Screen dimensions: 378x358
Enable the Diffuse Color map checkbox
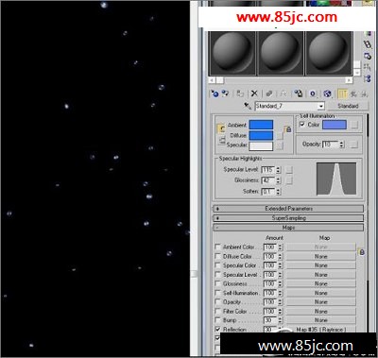pyautogui.click(x=217, y=256)
